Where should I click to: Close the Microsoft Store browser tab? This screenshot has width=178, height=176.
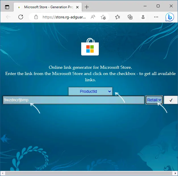coord(77,7)
